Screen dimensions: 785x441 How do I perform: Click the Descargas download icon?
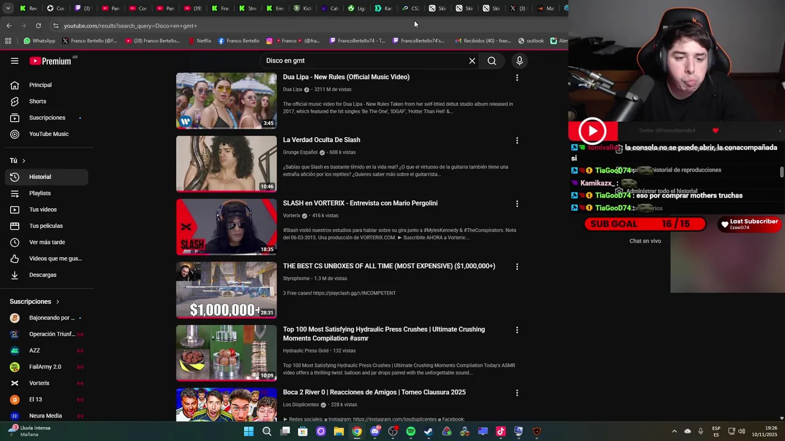pyautogui.click(x=15, y=275)
